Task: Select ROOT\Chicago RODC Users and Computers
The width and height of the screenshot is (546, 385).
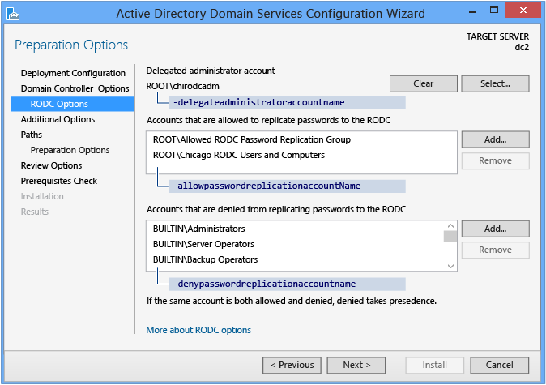Action: pyautogui.click(x=239, y=155)
